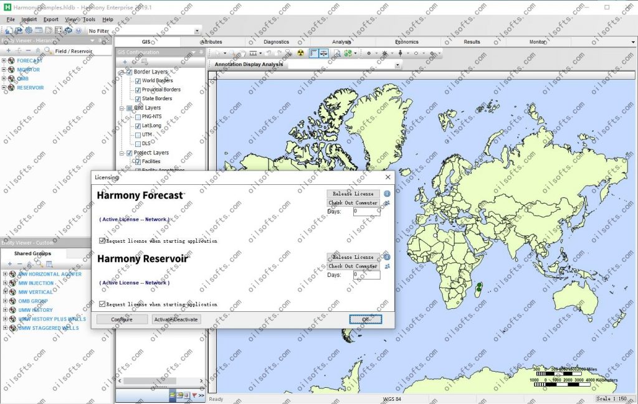Click the search magnifier under Shared Groups
Viewport: 638px width, 404px height.
(39, 264)
